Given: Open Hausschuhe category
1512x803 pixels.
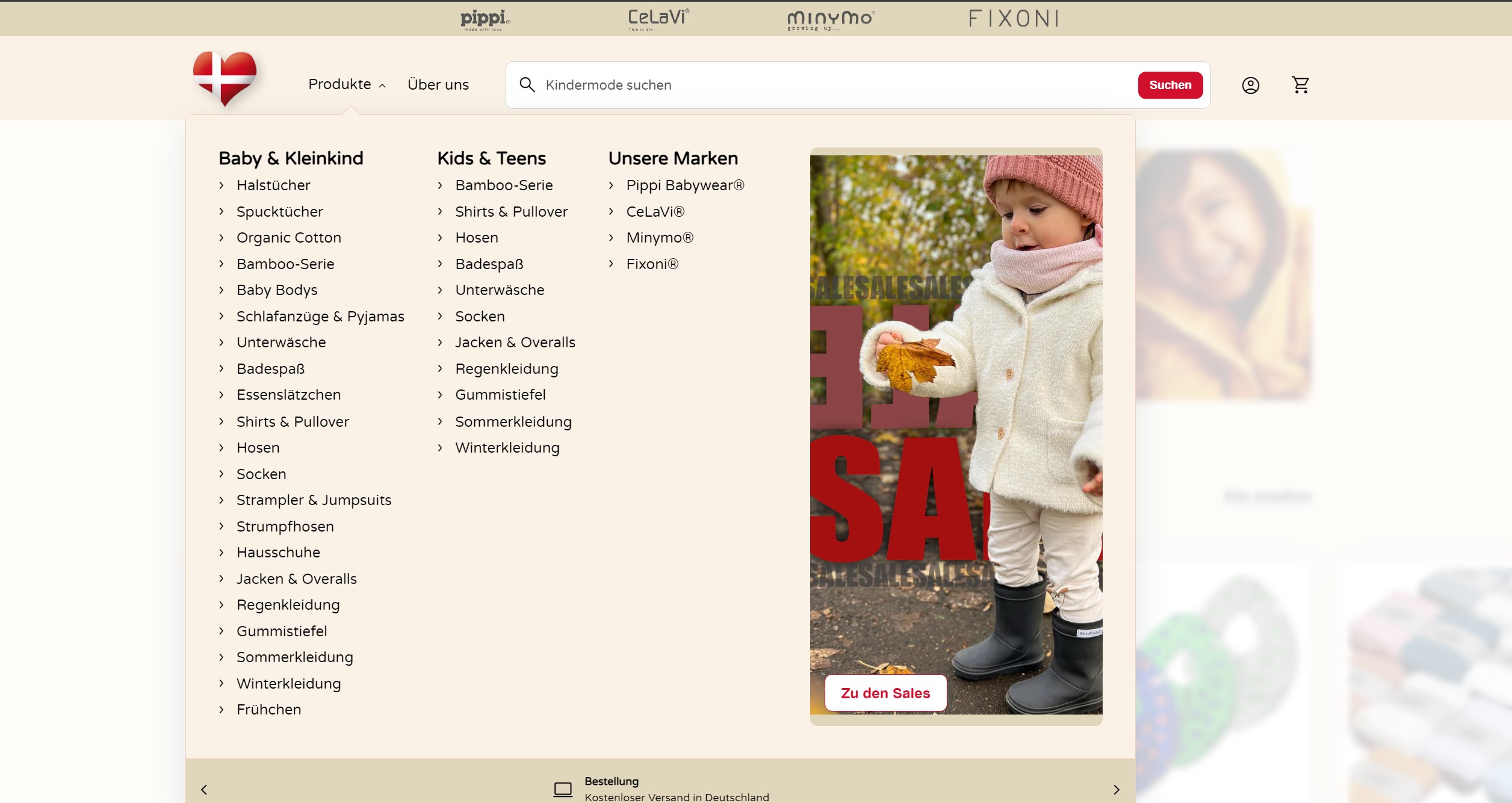Looking at the screenshot, I should coord(278,553).
